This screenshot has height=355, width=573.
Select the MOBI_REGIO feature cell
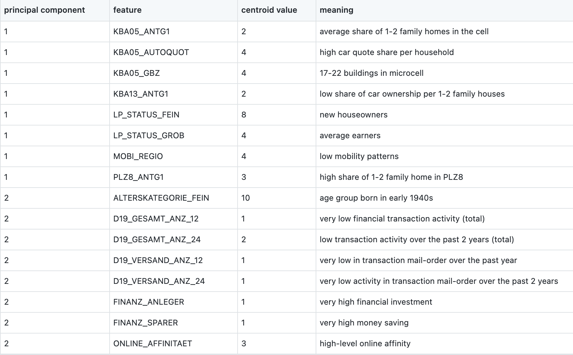pos(138,156)
